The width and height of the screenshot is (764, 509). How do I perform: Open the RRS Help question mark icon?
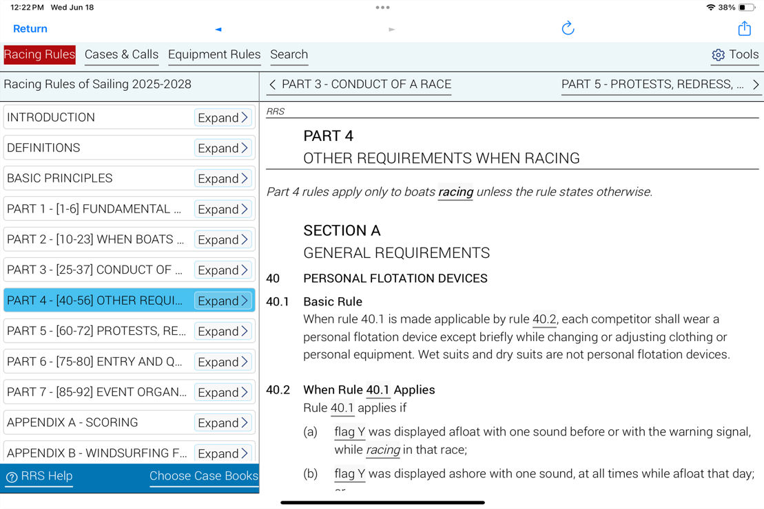coord(12,476)
